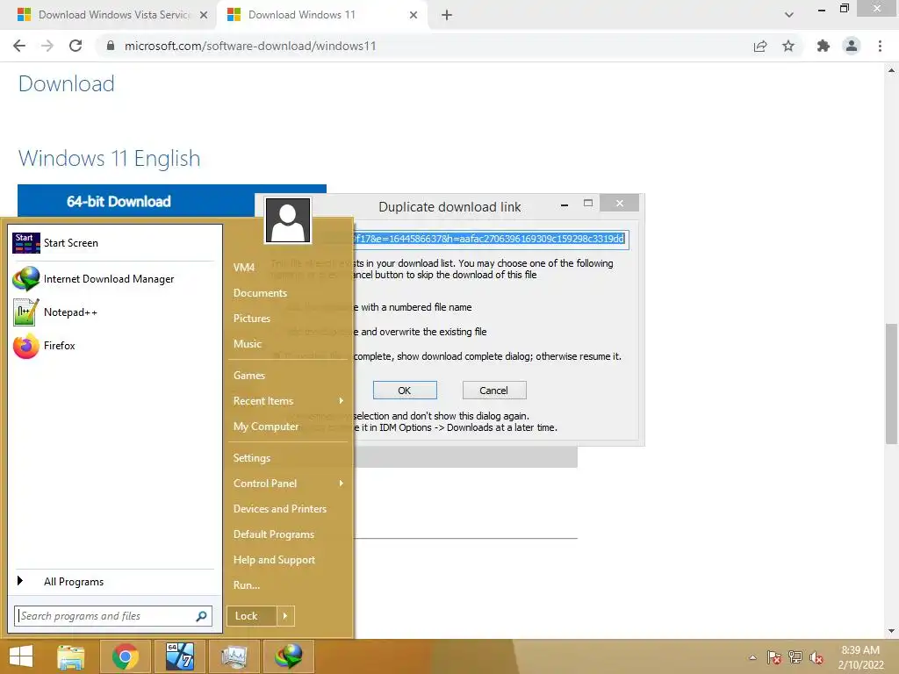Click the Windows Start button on taskbar
Image resolution: width=899 pixels, height=674 pixels.
(21, 656)
